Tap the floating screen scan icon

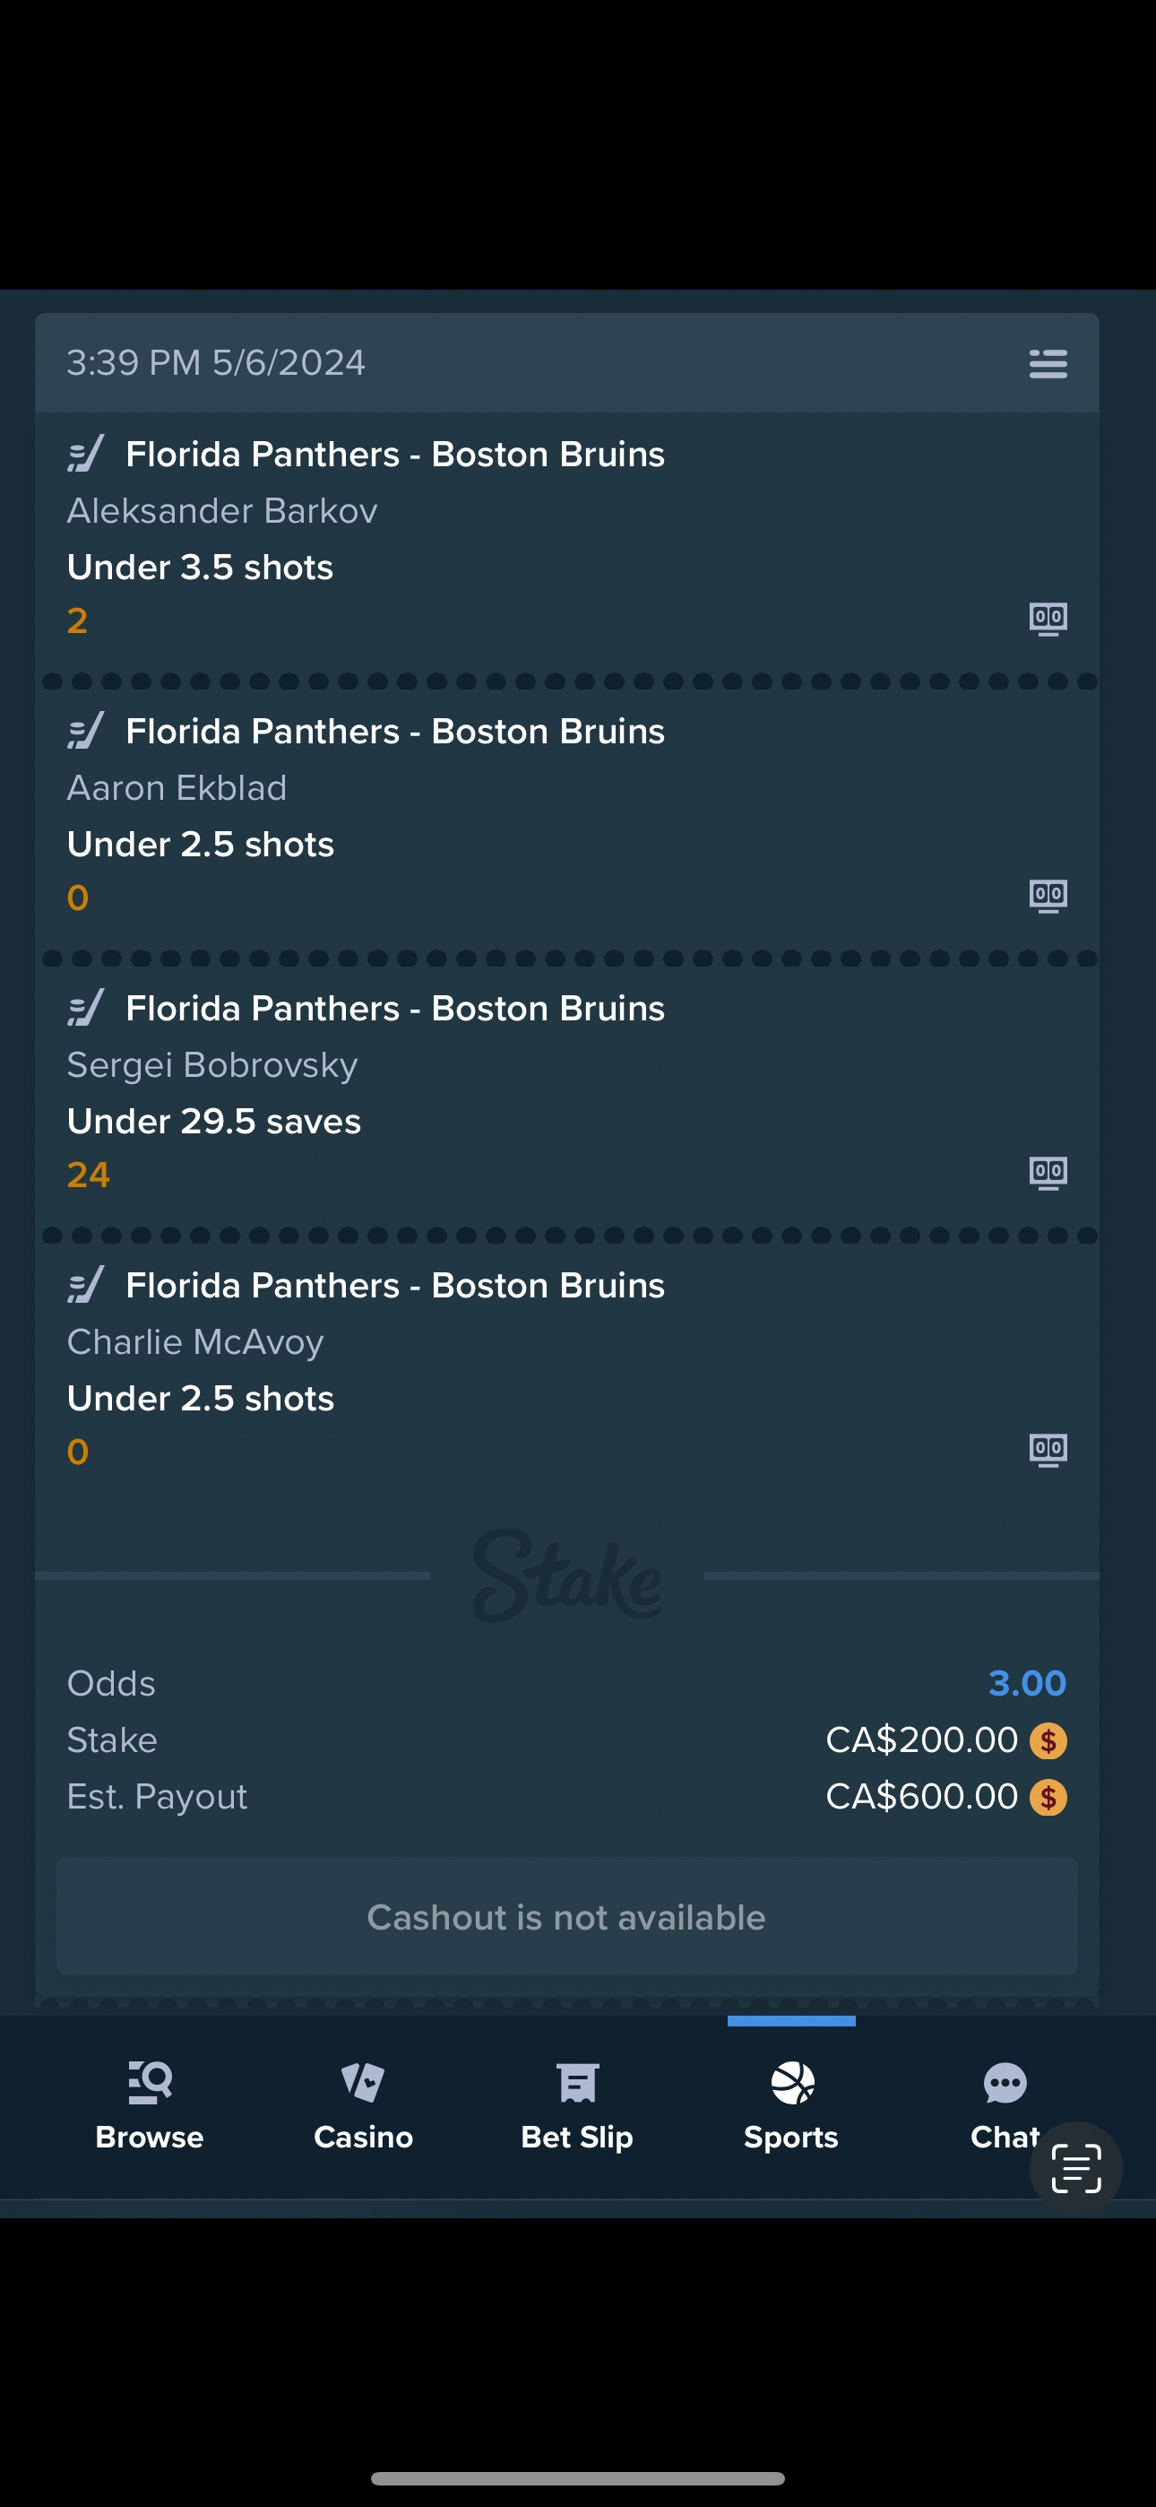[x=1076, y=2168]
